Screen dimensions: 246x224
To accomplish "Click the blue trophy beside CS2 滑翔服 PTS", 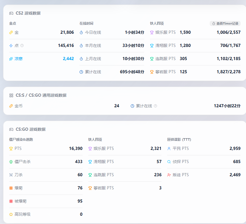I will tap(152, 46).
